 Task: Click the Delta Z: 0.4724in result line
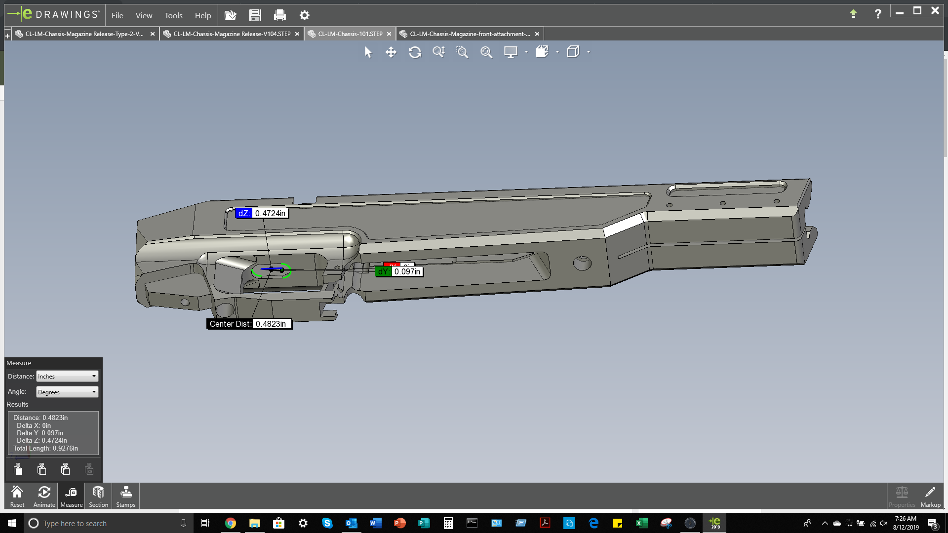(42, 440)
